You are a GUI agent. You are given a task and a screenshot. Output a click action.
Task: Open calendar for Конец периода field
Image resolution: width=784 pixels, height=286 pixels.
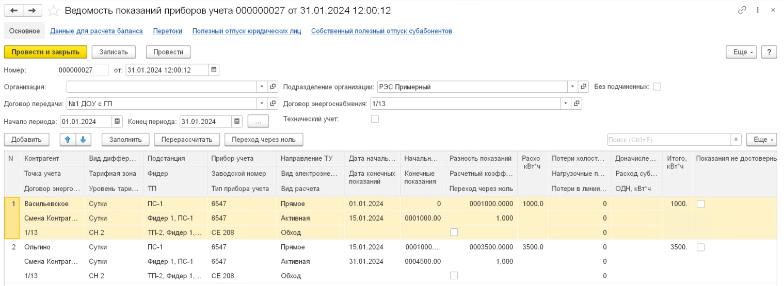(x=236, y=122)
